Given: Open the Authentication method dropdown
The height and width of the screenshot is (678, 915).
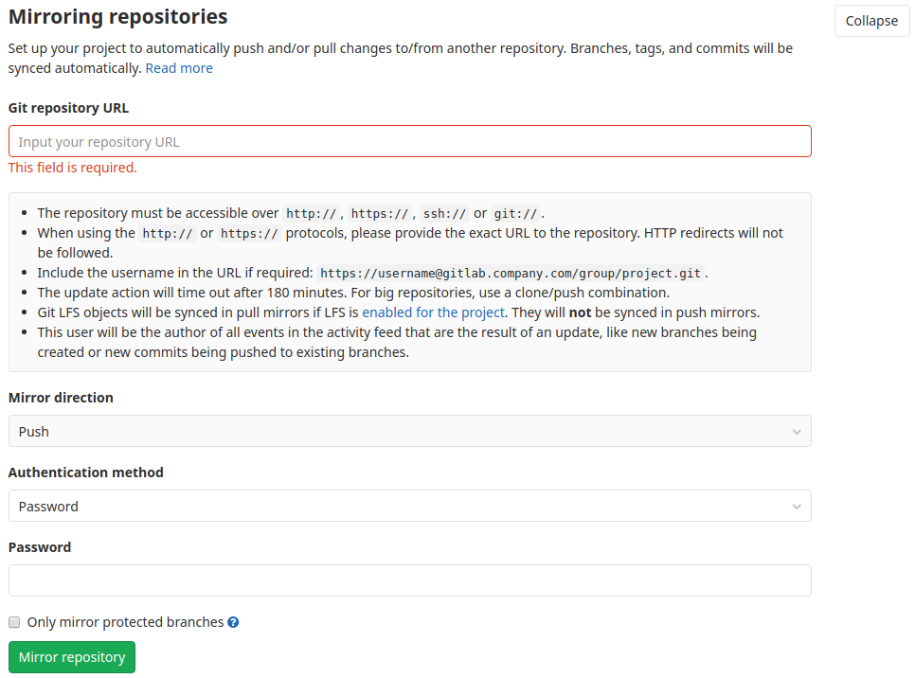Looking at the screenshot, I should (x=409, y=506).
